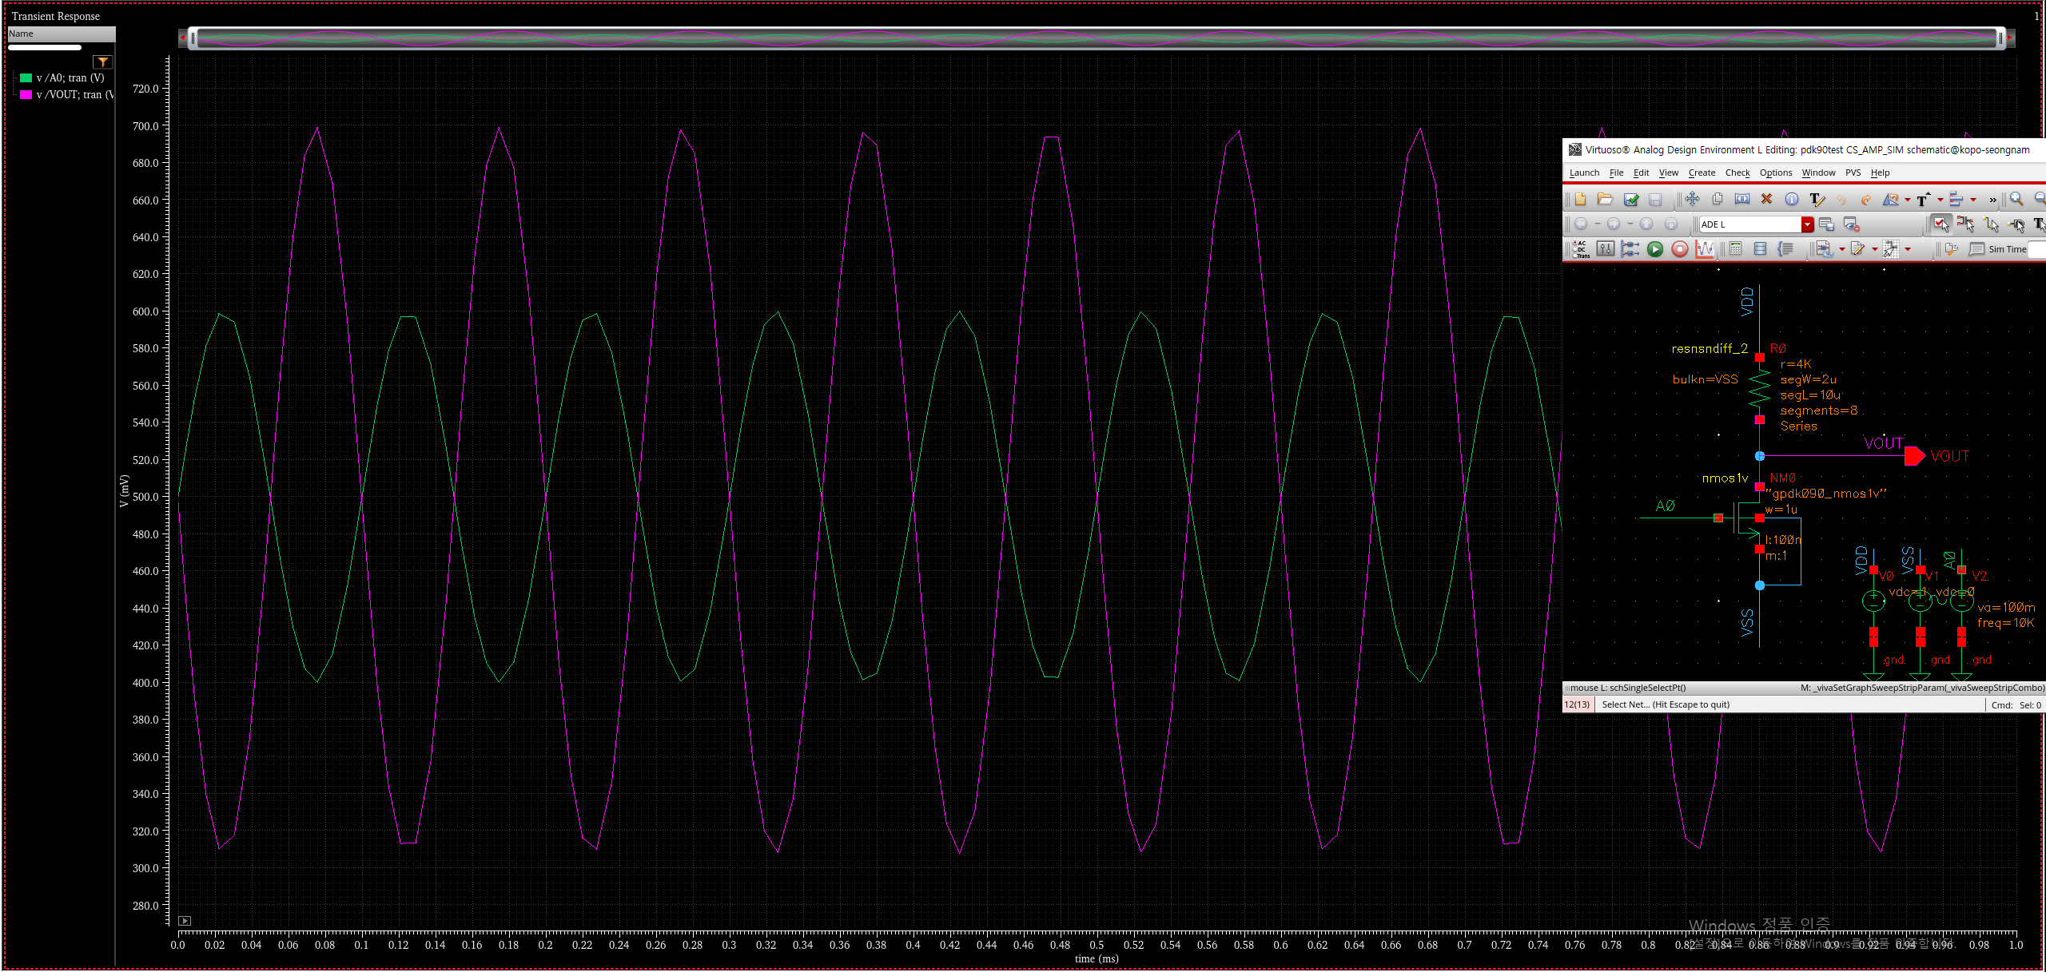
Task: Open the Launch menu
Action: [x=1584, y=173]
